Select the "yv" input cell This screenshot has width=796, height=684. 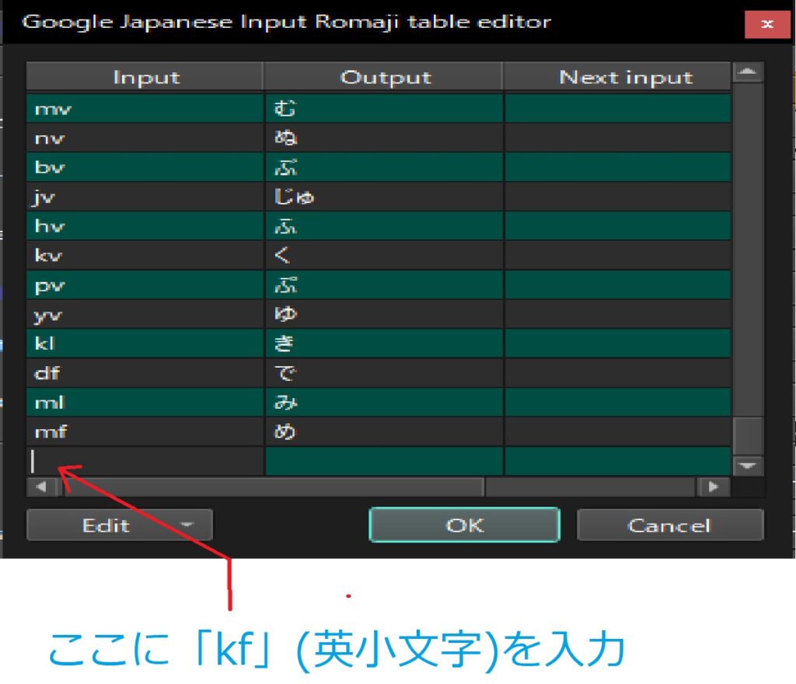145,314
